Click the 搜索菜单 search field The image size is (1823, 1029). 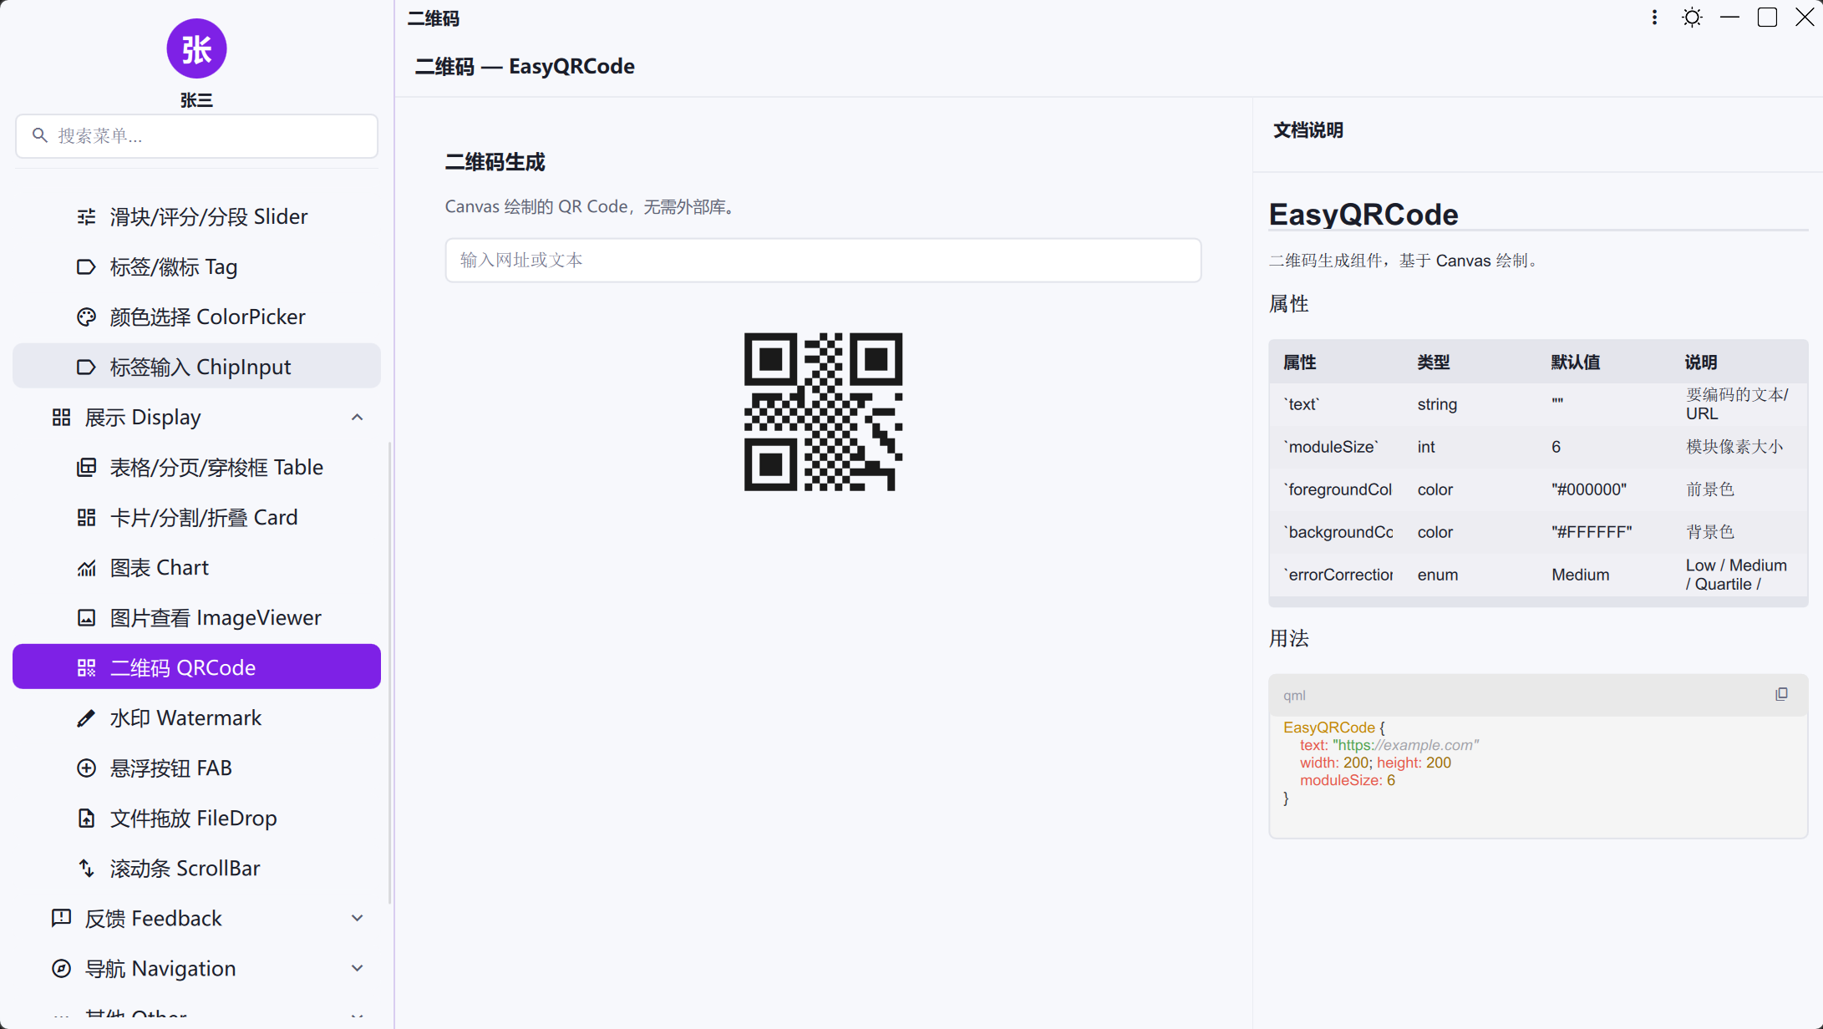196,136
